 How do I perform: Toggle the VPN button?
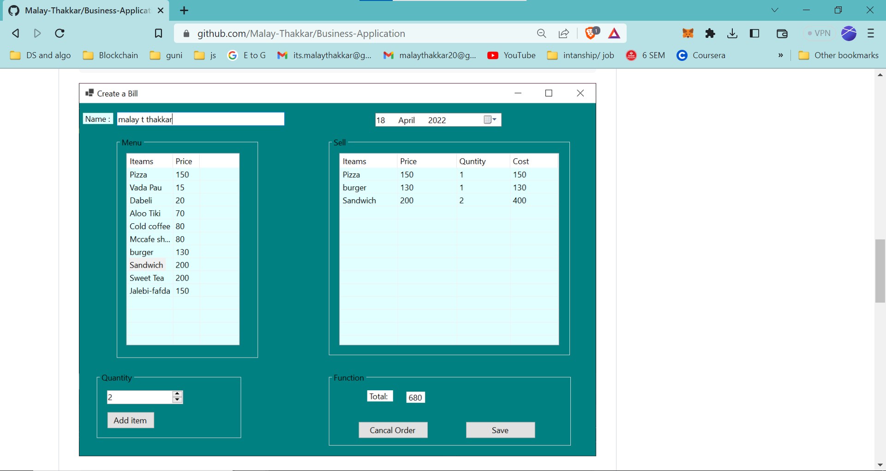(x=819, y=33)
